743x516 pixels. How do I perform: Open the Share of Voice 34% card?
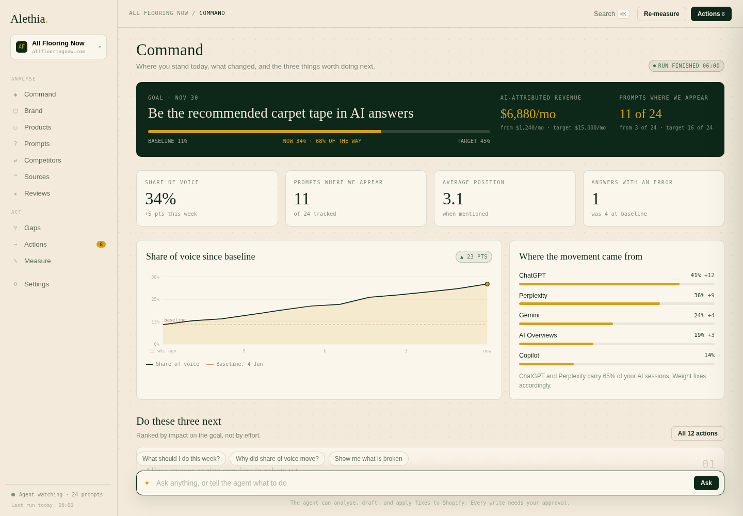[x=207, y=199]
